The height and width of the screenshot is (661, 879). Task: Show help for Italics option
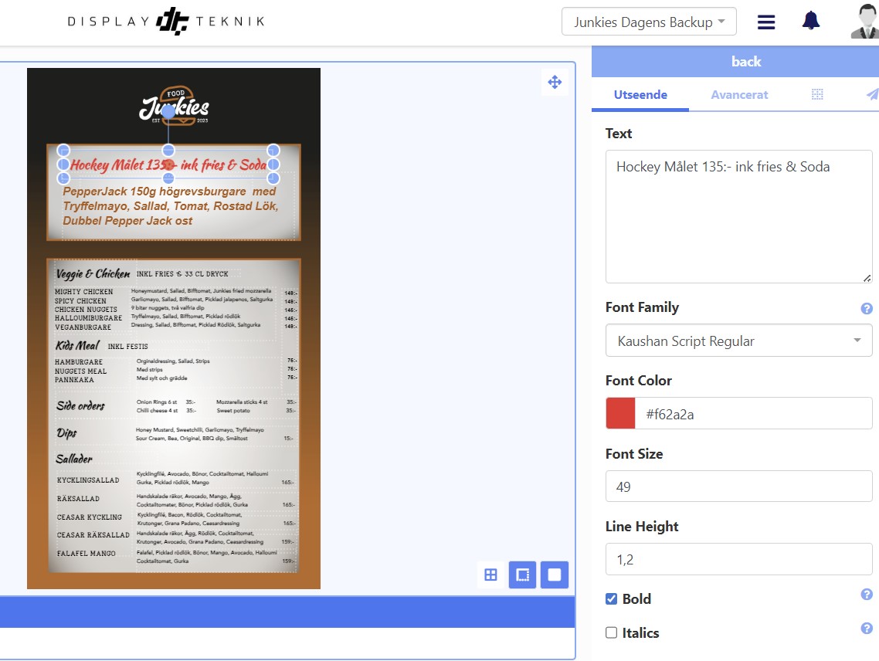866,629
